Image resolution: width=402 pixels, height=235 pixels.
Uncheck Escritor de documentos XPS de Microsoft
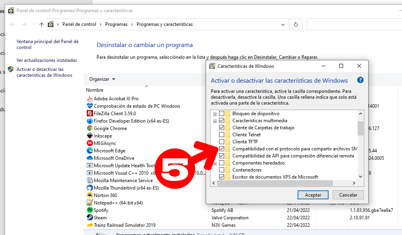pos(221,177)
